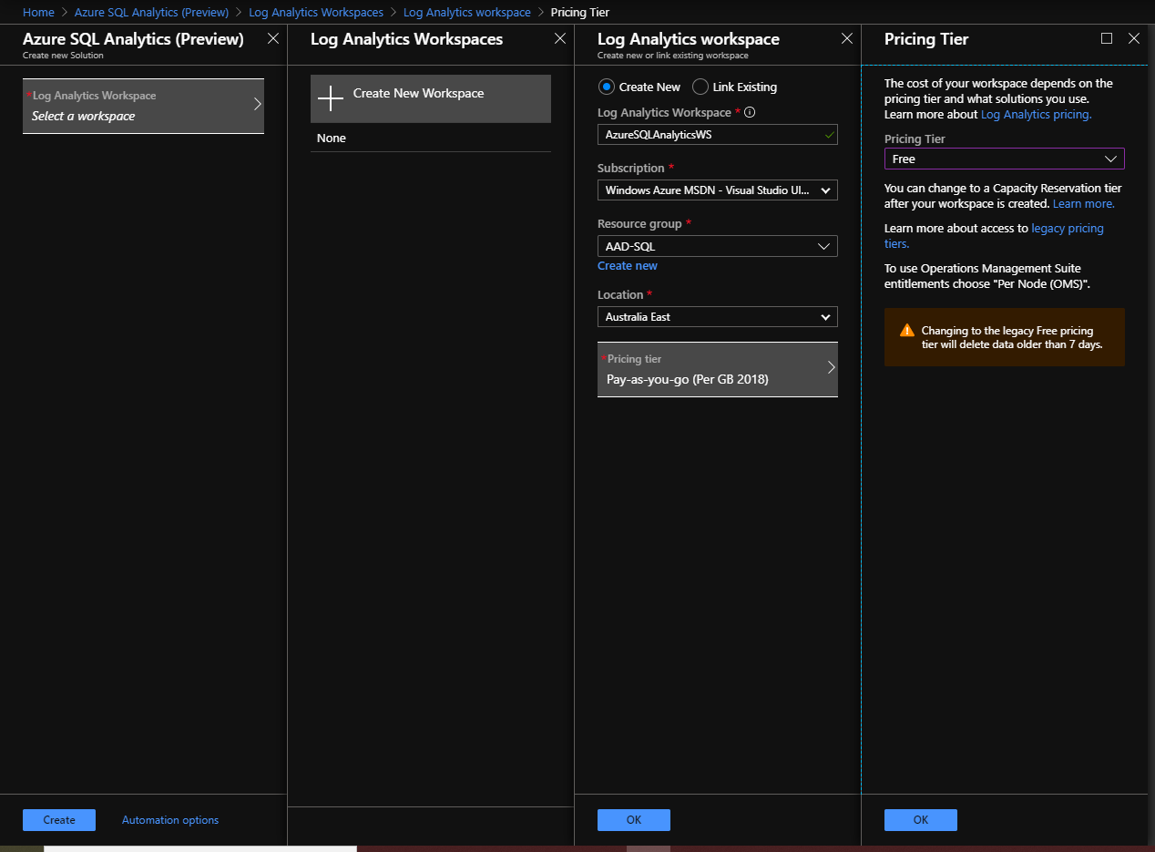Screen dimensions: 1155x852
Task: Open the Resource group dropdown showing AAD-SQL
Action: point(718,246)
